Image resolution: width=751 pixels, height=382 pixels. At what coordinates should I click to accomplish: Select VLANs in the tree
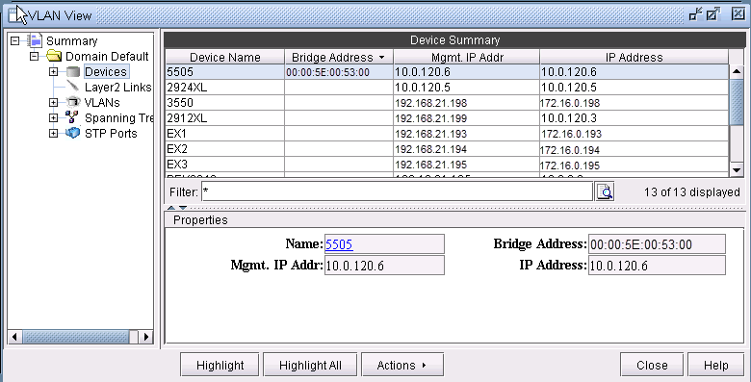coord(102,102)
